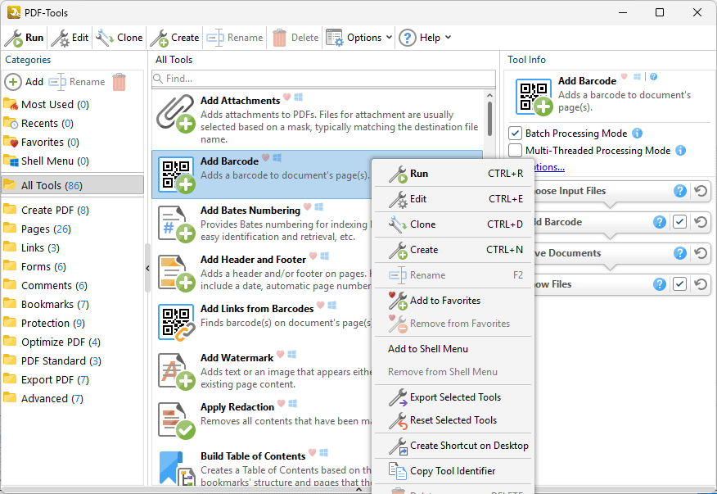Click help icon in Tool Info header
This screenshot has width=717, height=494.
click(653, 77)
